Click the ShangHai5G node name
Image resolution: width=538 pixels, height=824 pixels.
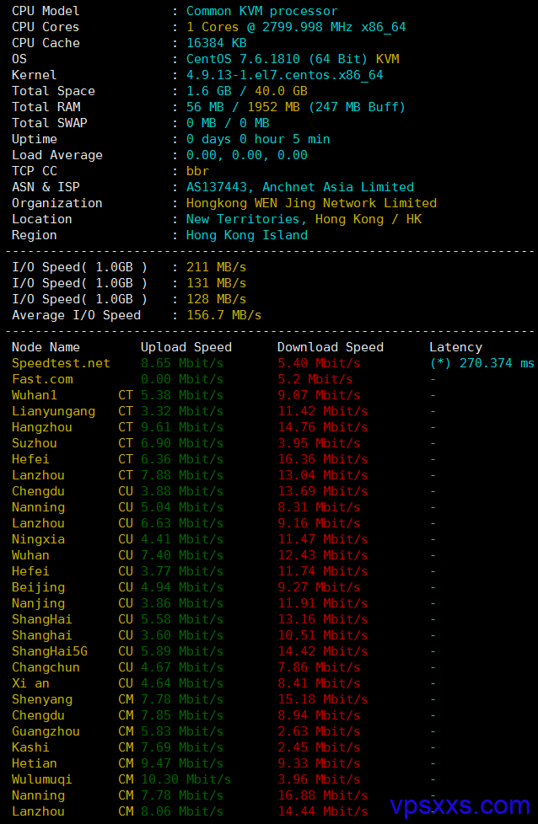coord(49,651)
